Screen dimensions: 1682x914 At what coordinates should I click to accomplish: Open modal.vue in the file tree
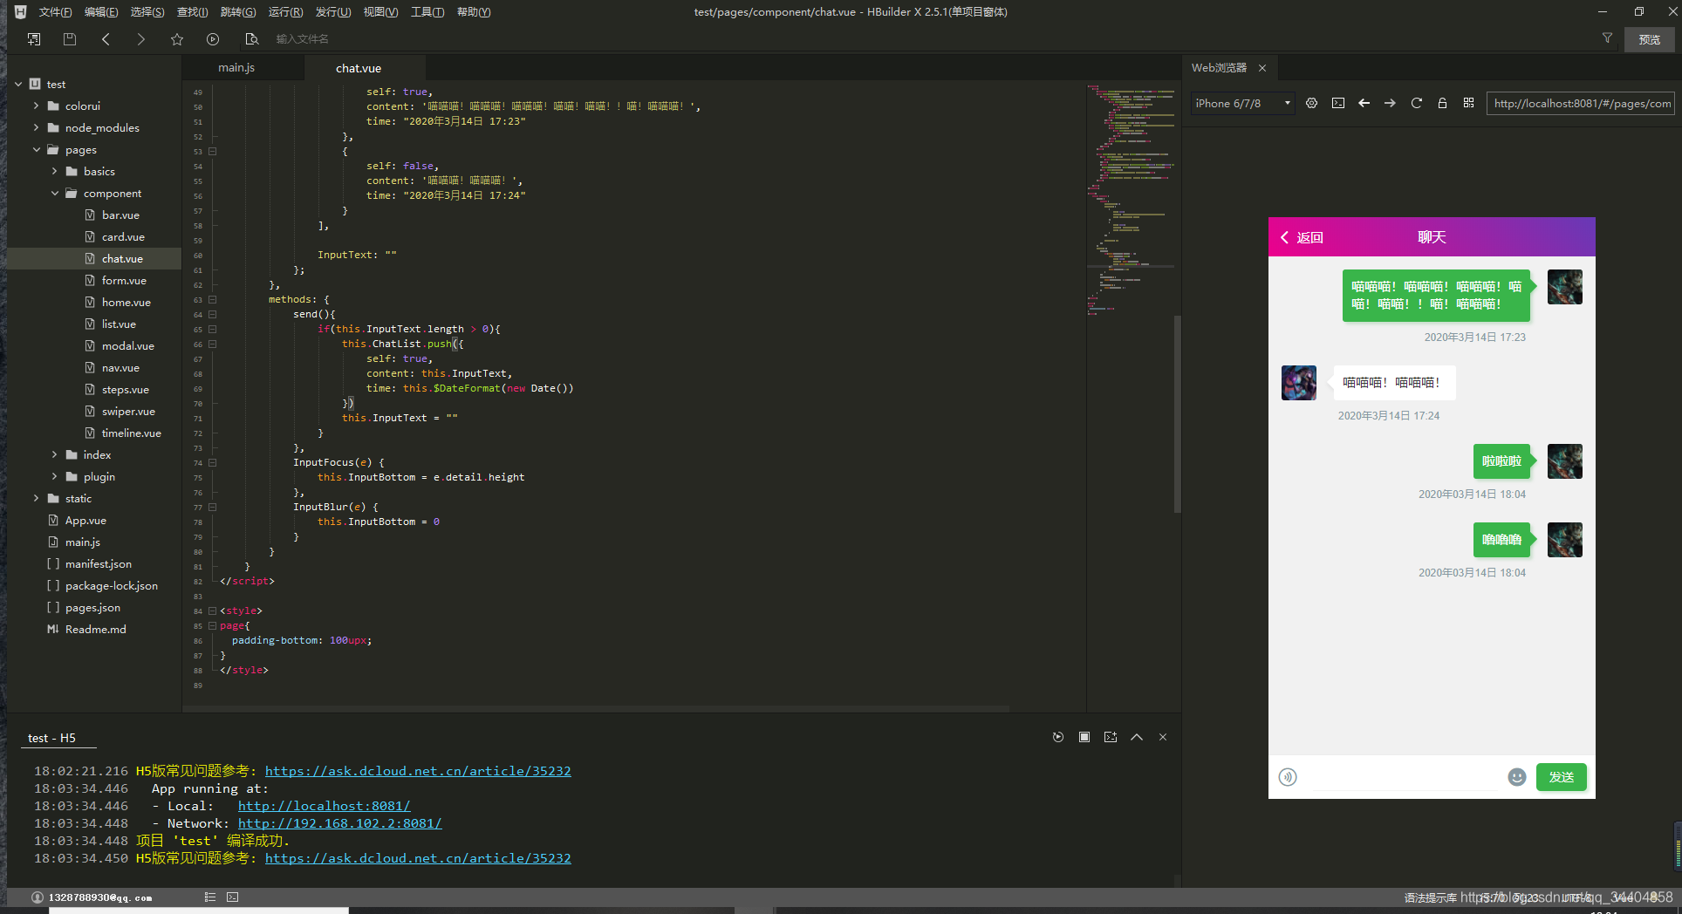pyautogui.click(x=127, y=346)
